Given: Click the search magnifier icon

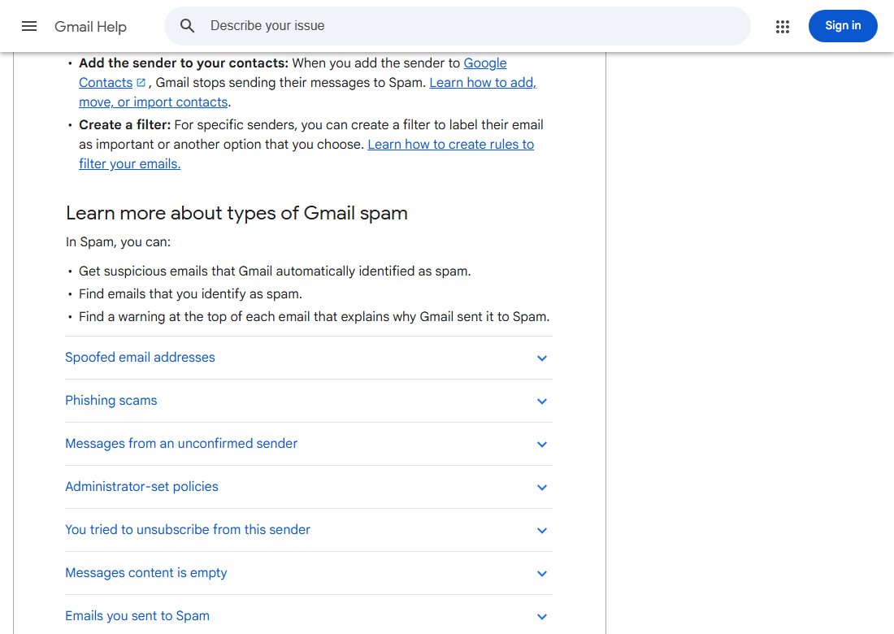Looking at the screenshot, I should [x=187, y=26].
